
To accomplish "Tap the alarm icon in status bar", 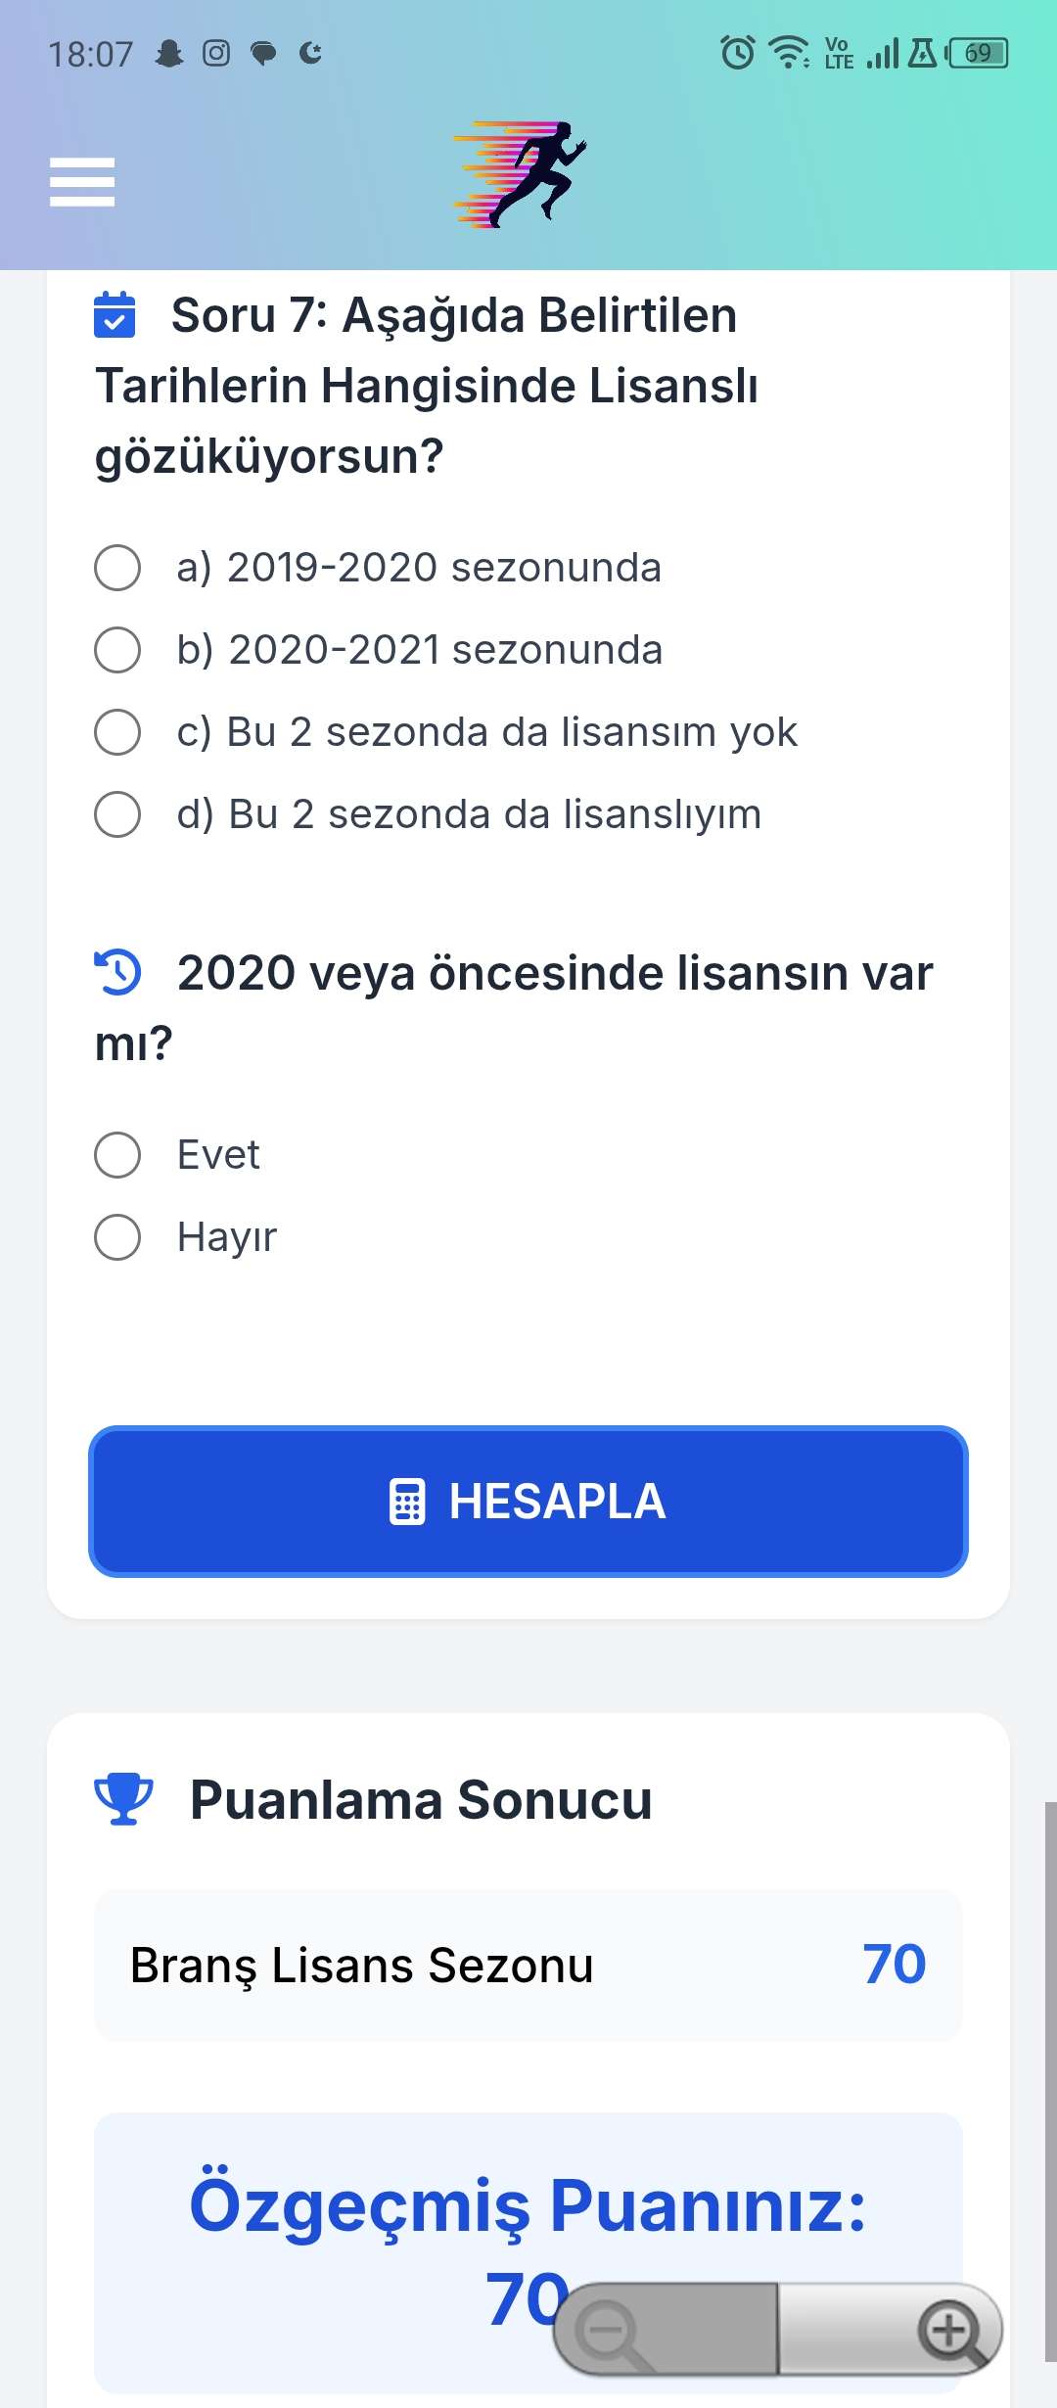I will point(738,52).
